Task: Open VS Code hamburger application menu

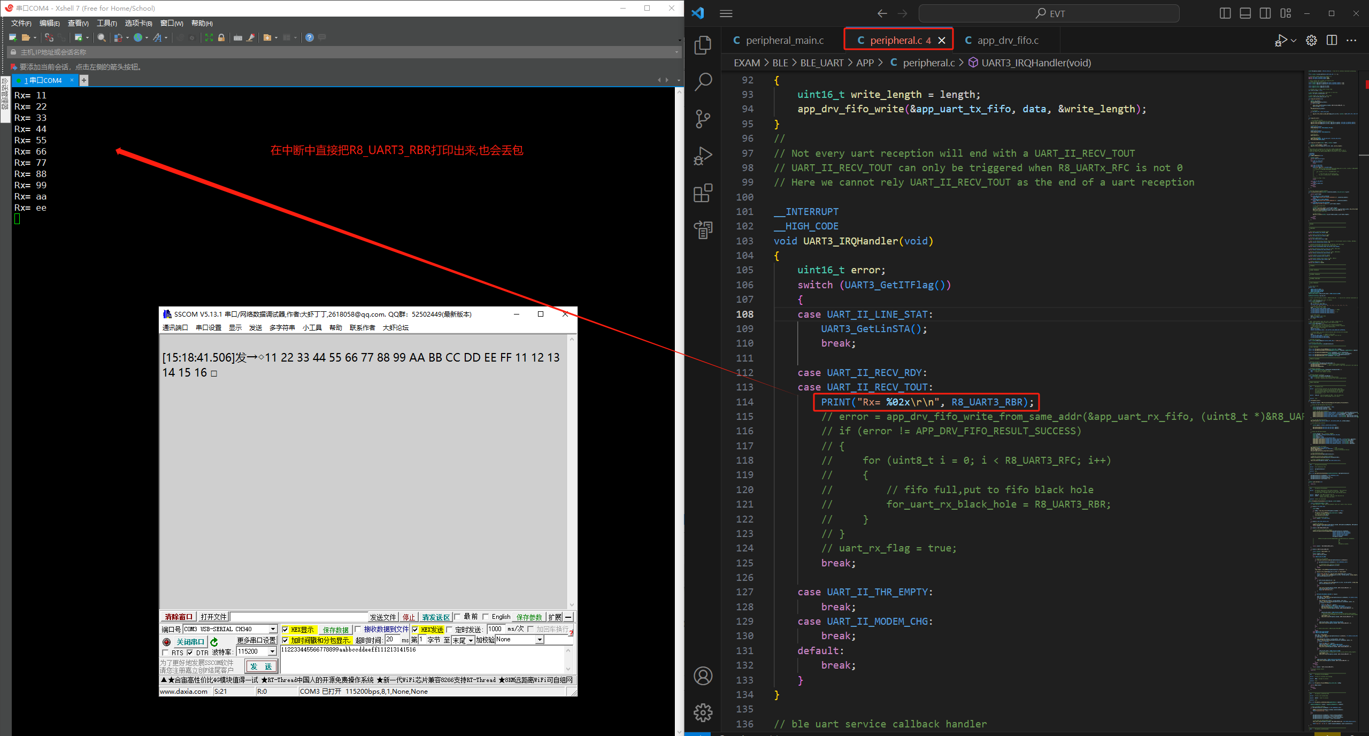Action: pos(726,13)
